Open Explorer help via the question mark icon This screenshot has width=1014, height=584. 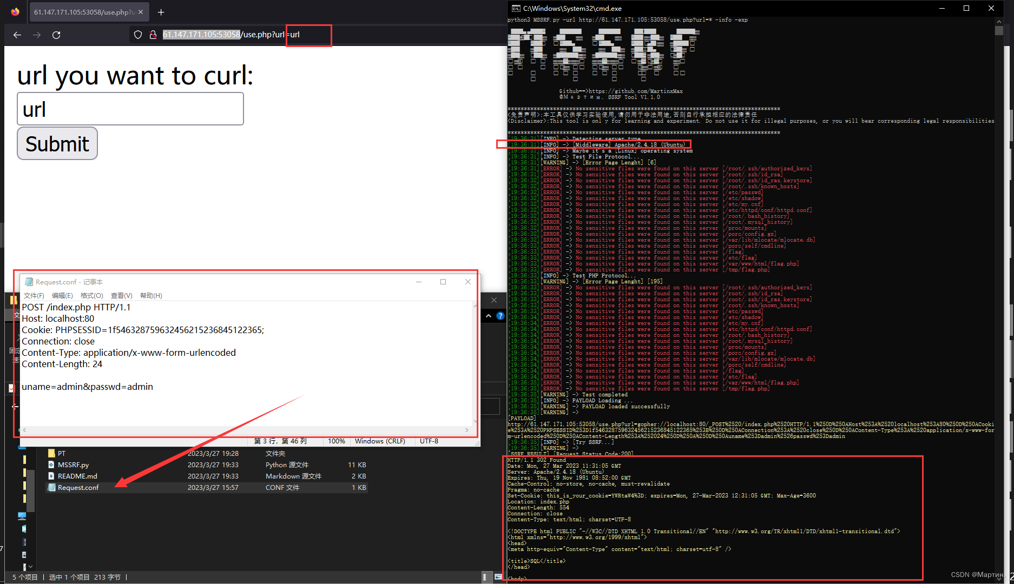pos(500,316)
